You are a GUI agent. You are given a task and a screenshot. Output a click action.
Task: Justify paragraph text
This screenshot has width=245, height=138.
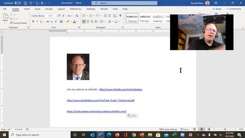tap(96, 21)
